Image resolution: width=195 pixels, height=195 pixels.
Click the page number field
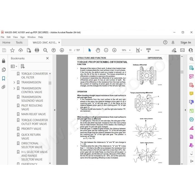(70, 50)
